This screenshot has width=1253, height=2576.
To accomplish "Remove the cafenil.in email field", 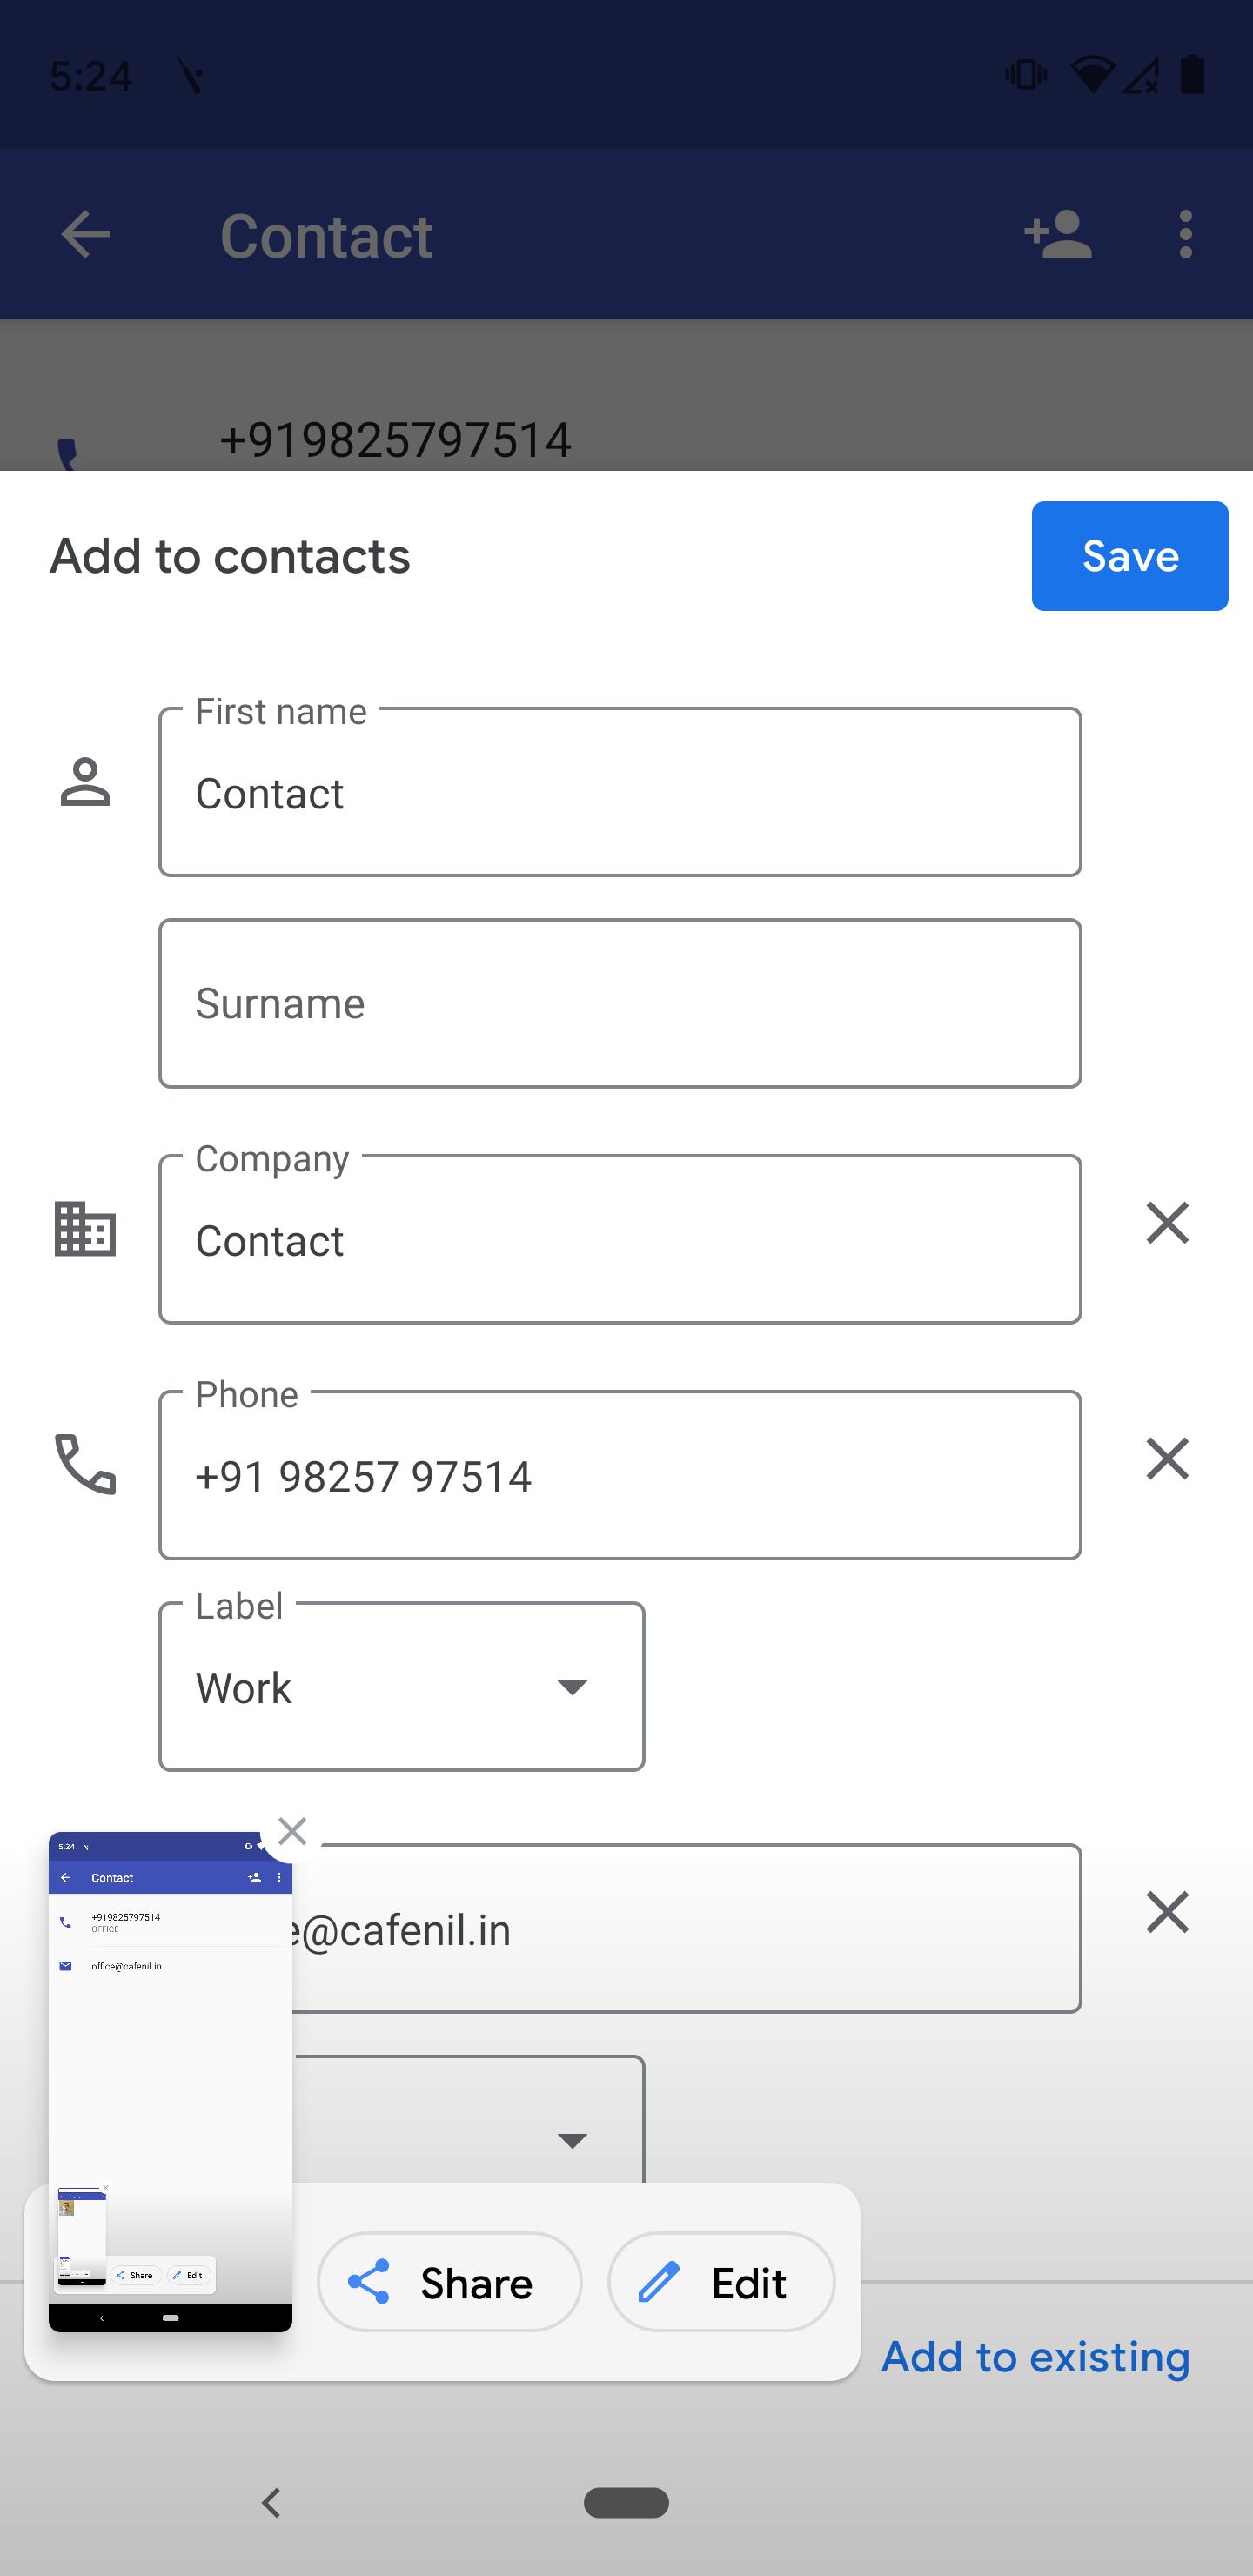I will coord(1167,1912).
